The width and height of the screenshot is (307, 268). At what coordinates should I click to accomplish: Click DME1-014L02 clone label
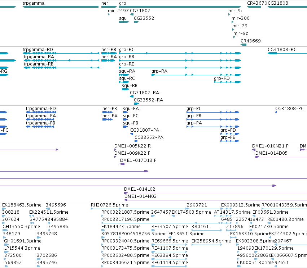140,189
